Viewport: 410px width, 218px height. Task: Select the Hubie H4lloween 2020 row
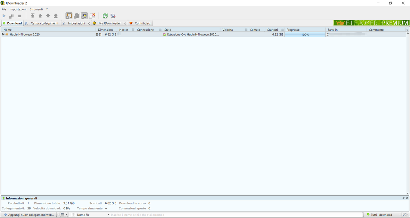tap(203, 34)
